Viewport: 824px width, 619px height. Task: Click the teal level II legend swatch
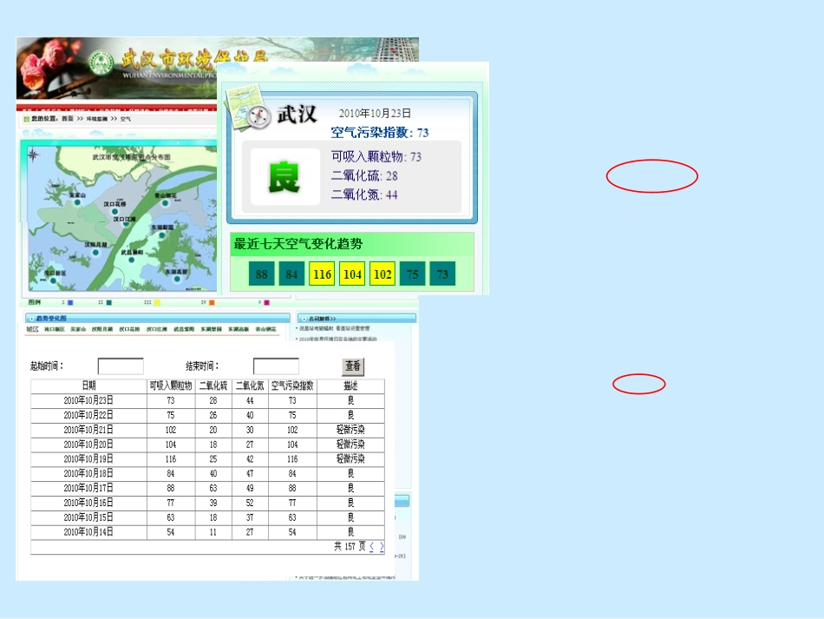[108, 302]
